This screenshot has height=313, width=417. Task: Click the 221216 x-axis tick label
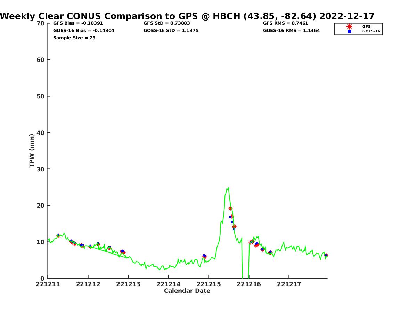(248, 284)
